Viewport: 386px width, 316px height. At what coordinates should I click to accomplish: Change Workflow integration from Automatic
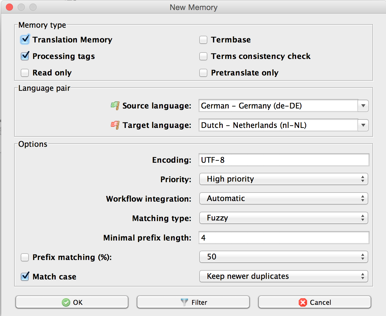click(283, 198)
